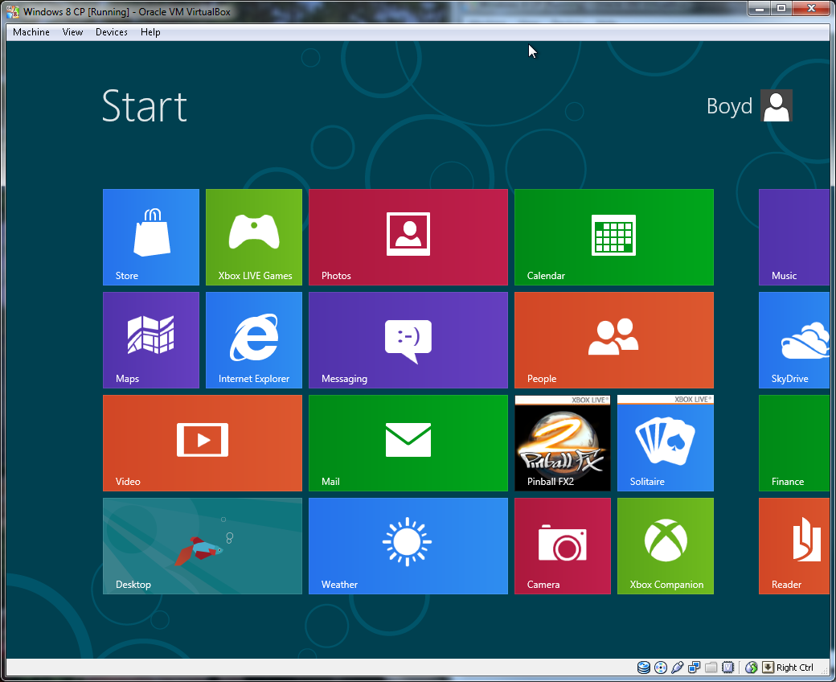Click the network adapters indicator
Image resolution: width=836 pixels, height=682 pixels.
point(694,668)
